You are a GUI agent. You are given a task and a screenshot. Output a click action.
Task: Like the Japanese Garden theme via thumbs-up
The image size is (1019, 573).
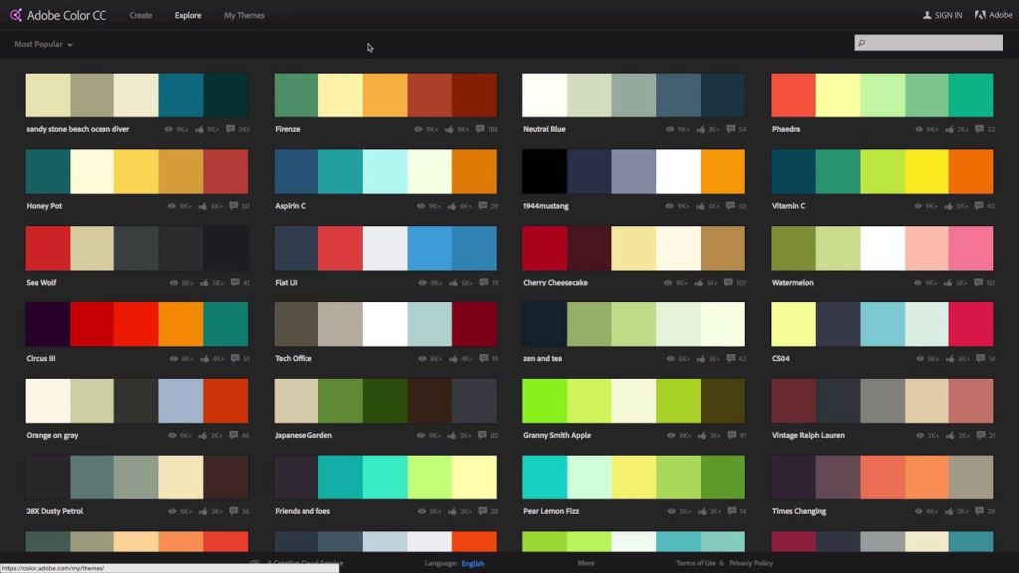tap(452, 436)
